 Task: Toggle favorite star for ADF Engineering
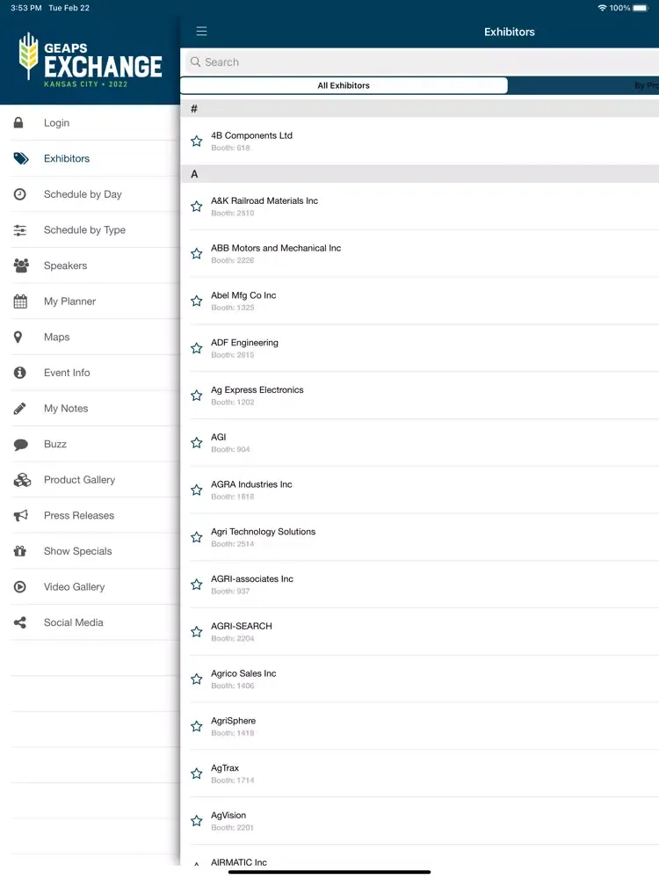196,348
